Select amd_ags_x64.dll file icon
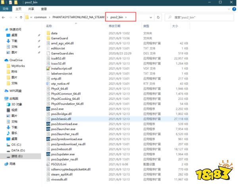This screenshot has width=238, height=187. click(x=48, y=43)
